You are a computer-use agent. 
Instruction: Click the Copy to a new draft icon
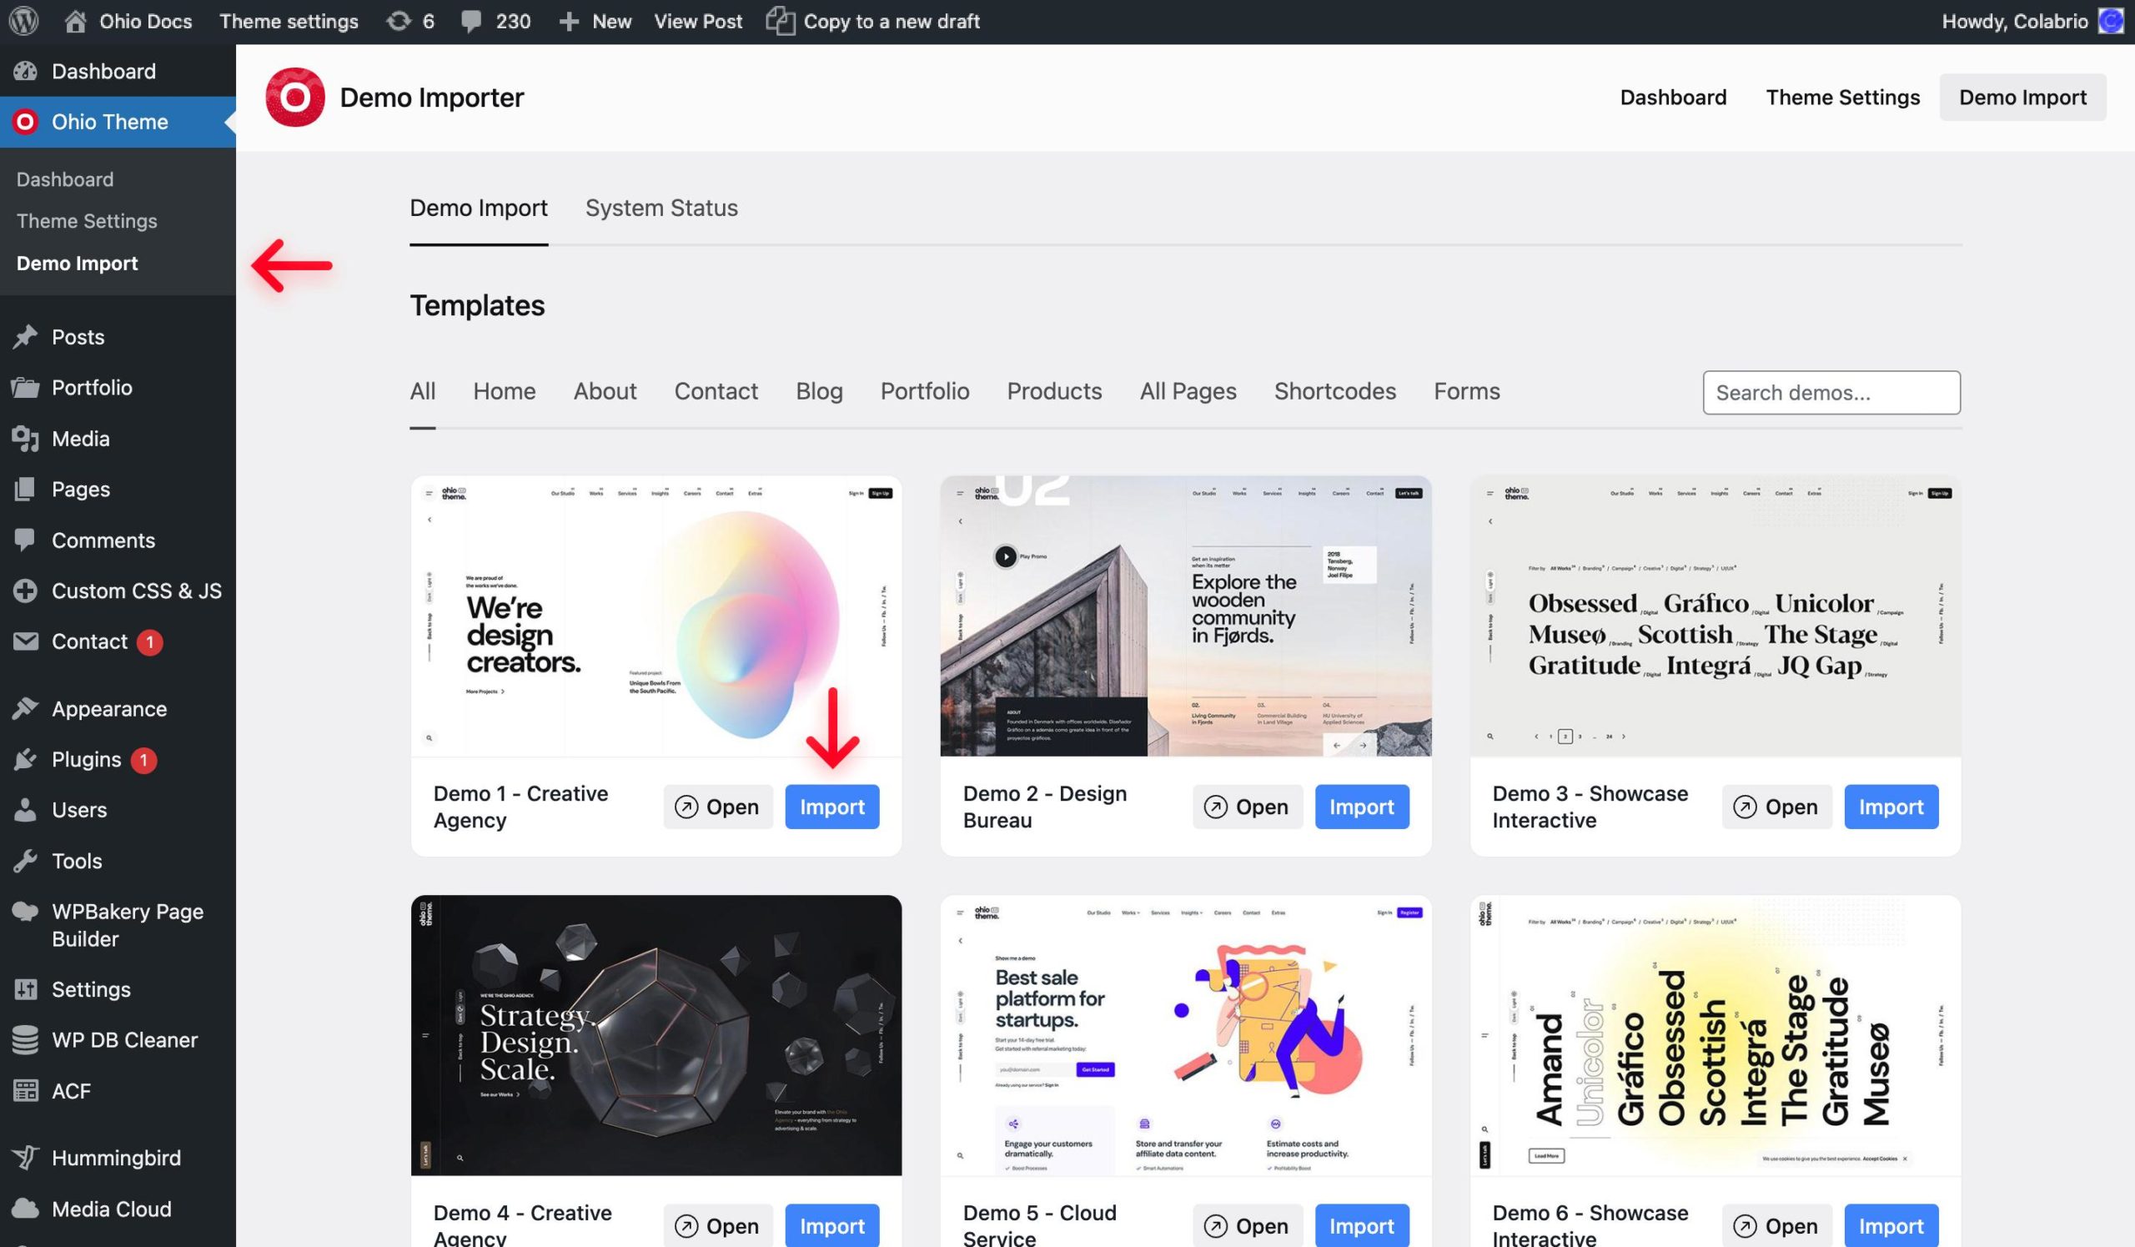tap(780, 21)
